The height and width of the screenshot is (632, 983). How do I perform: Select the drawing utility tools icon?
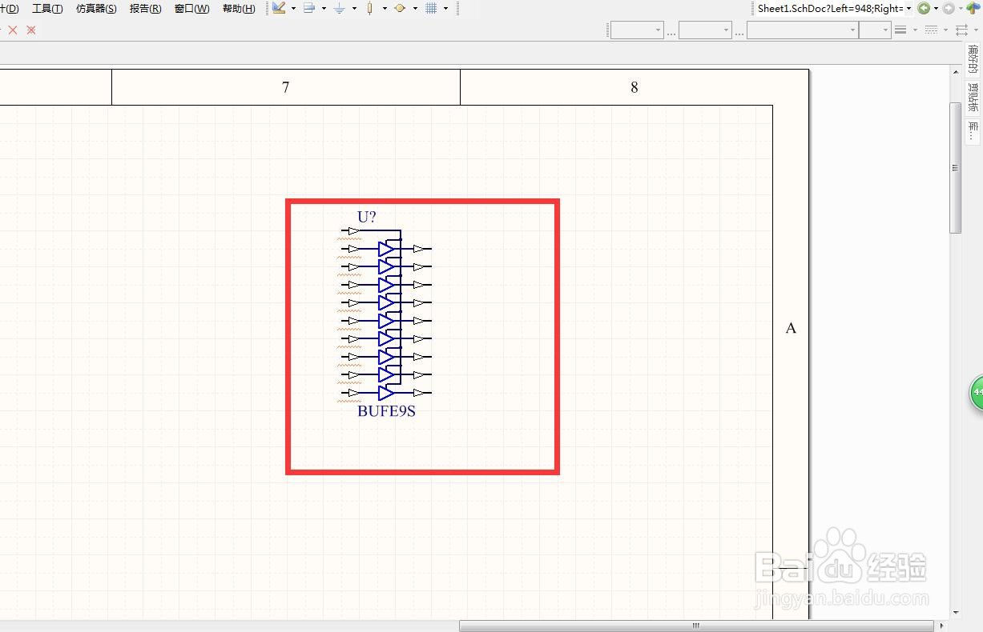point(279,8)
